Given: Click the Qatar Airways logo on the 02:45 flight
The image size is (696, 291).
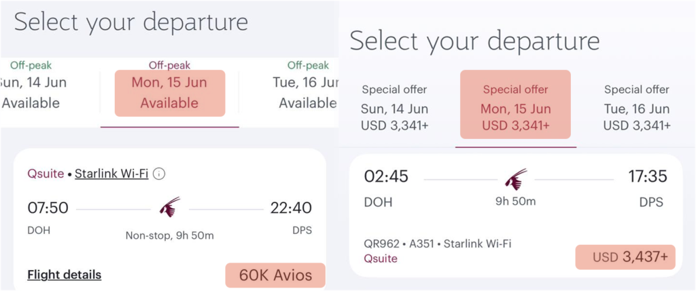Looking at the screenshot, I should 517,179.
